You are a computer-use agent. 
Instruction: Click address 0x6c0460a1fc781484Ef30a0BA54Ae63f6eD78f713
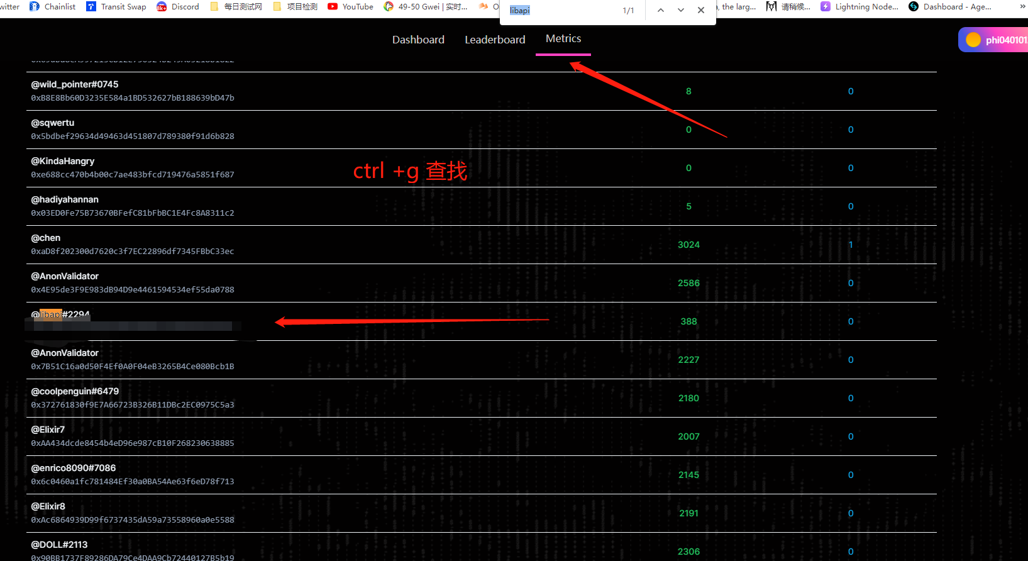coord(133,482)
